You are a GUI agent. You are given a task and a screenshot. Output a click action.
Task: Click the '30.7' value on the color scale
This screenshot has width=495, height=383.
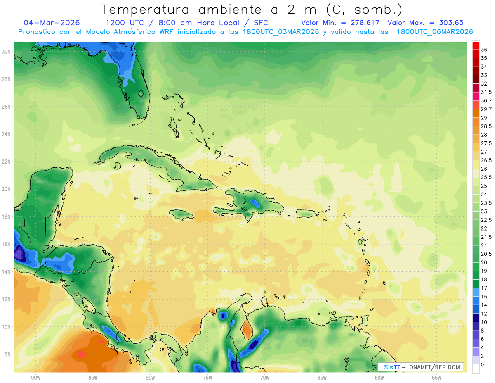[486, 101]
